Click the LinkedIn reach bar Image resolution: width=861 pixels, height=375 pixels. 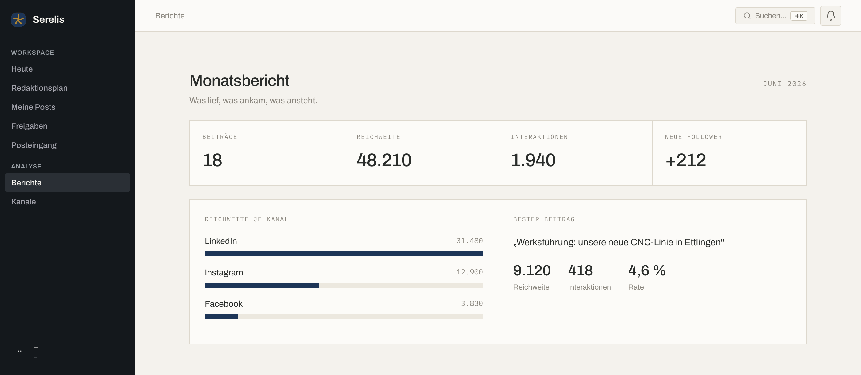[343, 254]
